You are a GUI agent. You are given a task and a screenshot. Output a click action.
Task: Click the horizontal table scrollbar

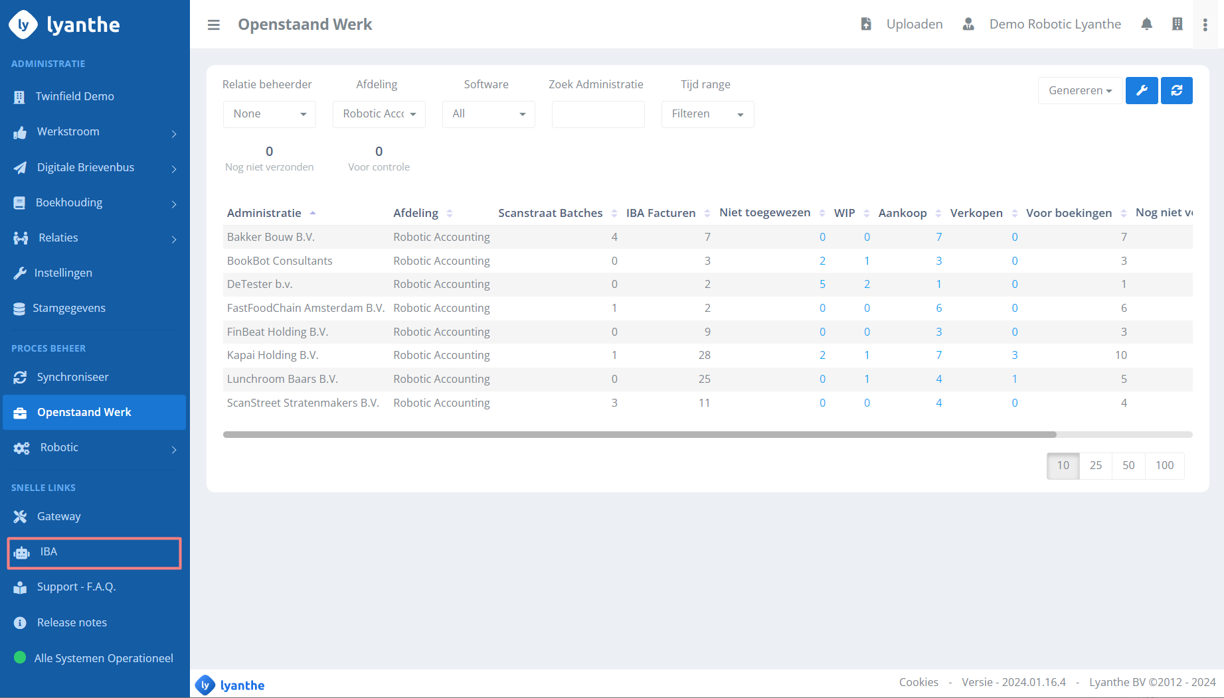639,435
